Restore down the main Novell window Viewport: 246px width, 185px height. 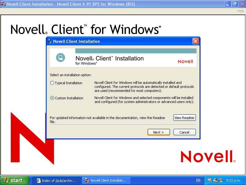(x=235, y=4)
